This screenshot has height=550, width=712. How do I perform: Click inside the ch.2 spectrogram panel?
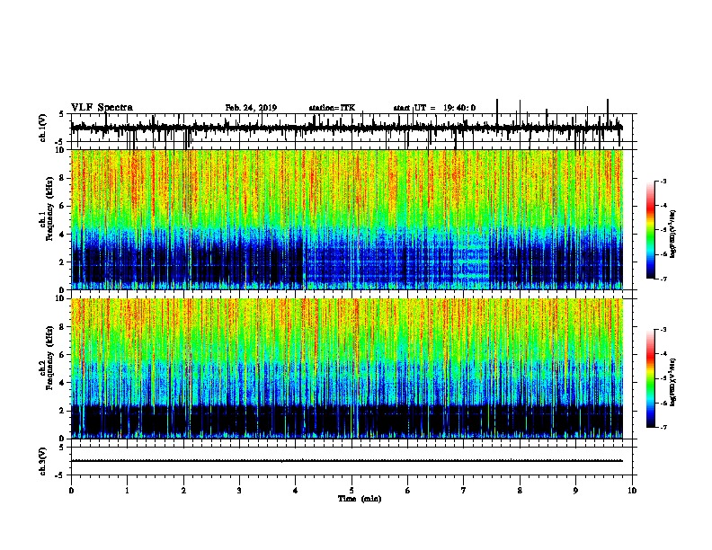[347, 368]
